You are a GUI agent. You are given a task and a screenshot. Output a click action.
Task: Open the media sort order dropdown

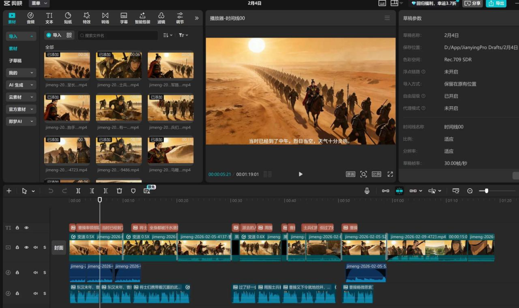(x=168, y=35)
